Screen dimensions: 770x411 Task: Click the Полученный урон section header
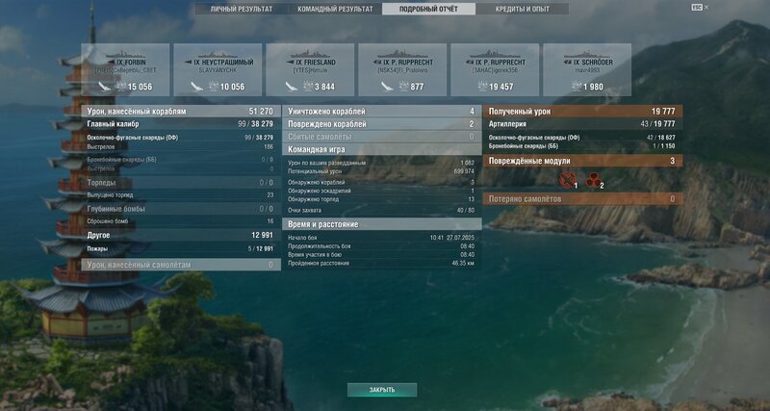(x=583, y=112)
